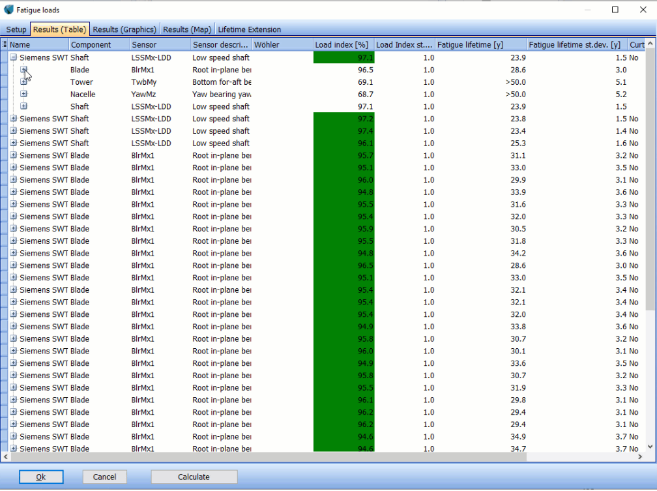Expand the Tower TwbMy child row

tap(24, 82)
